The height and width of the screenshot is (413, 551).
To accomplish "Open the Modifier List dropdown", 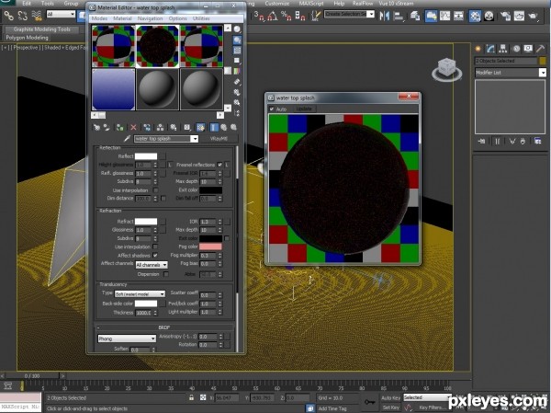I will point(543,73).
